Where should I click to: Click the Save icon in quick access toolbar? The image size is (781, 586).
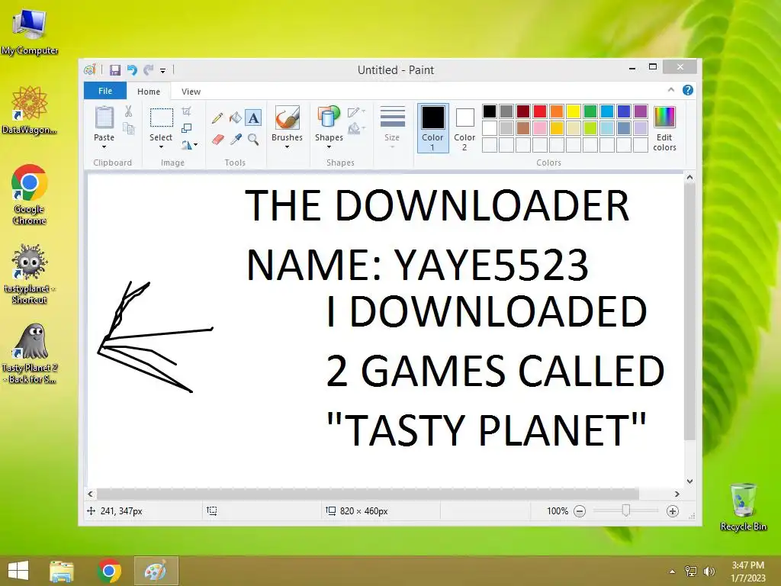[115, 69]
